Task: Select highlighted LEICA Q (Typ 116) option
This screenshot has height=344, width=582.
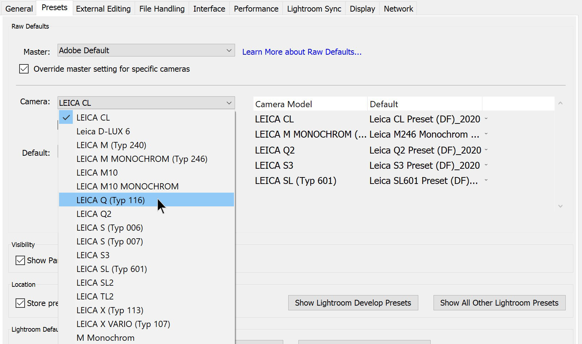Action: pos(146,200)
